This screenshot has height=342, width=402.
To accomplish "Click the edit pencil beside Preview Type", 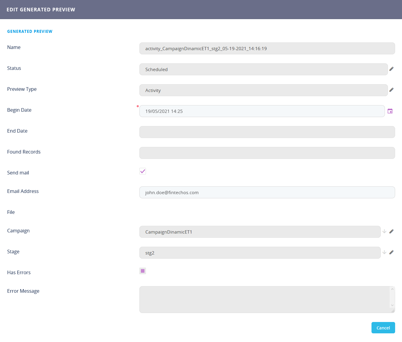I will [x=391, y=90].
